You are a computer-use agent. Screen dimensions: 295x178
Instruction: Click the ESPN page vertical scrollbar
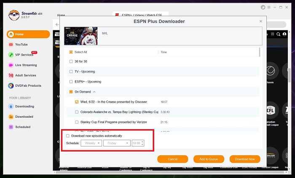pyautogui.click(x=290, y=75)
